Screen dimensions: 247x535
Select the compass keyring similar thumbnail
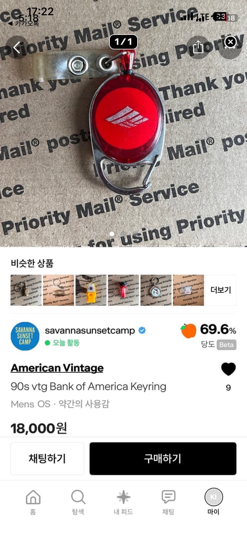click(x=156, y=290)
